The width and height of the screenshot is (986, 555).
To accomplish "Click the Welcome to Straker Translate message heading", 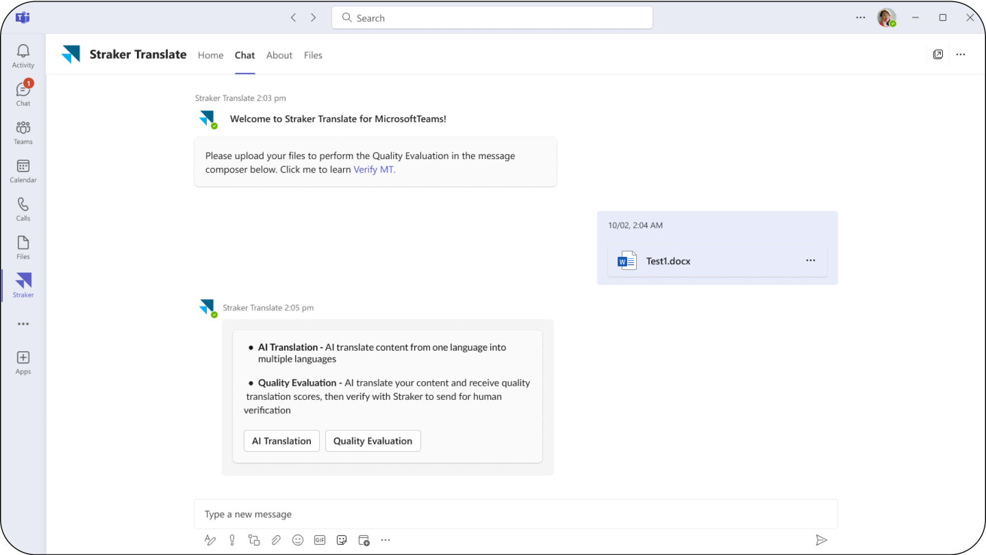I will [x=338, y=119].
